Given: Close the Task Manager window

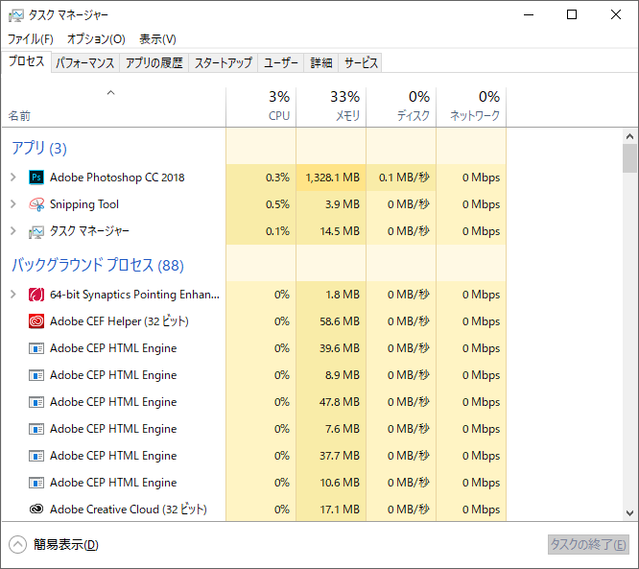Looking at the screenshot, I should (616, 15).
